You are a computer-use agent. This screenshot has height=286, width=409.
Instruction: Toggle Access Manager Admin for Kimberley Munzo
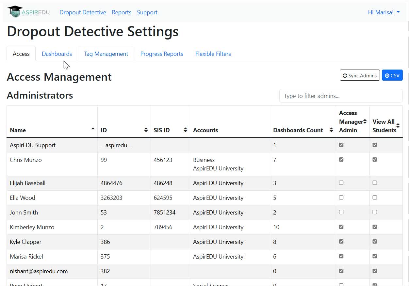(x=341, y=227)
